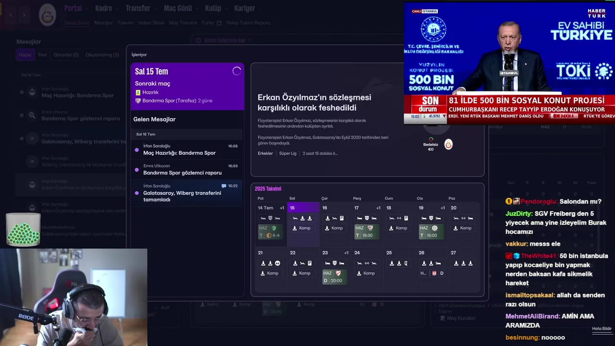Image resolution: width=615 pixels, height=346 pixels.
Task: Click the match shield icon on day 23
Action: (x=334, y=263)
